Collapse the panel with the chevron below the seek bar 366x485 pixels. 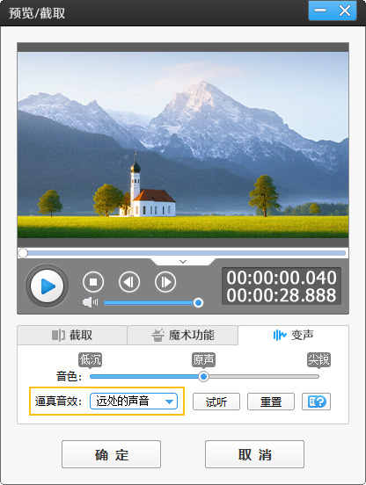(x=183, y=262)
